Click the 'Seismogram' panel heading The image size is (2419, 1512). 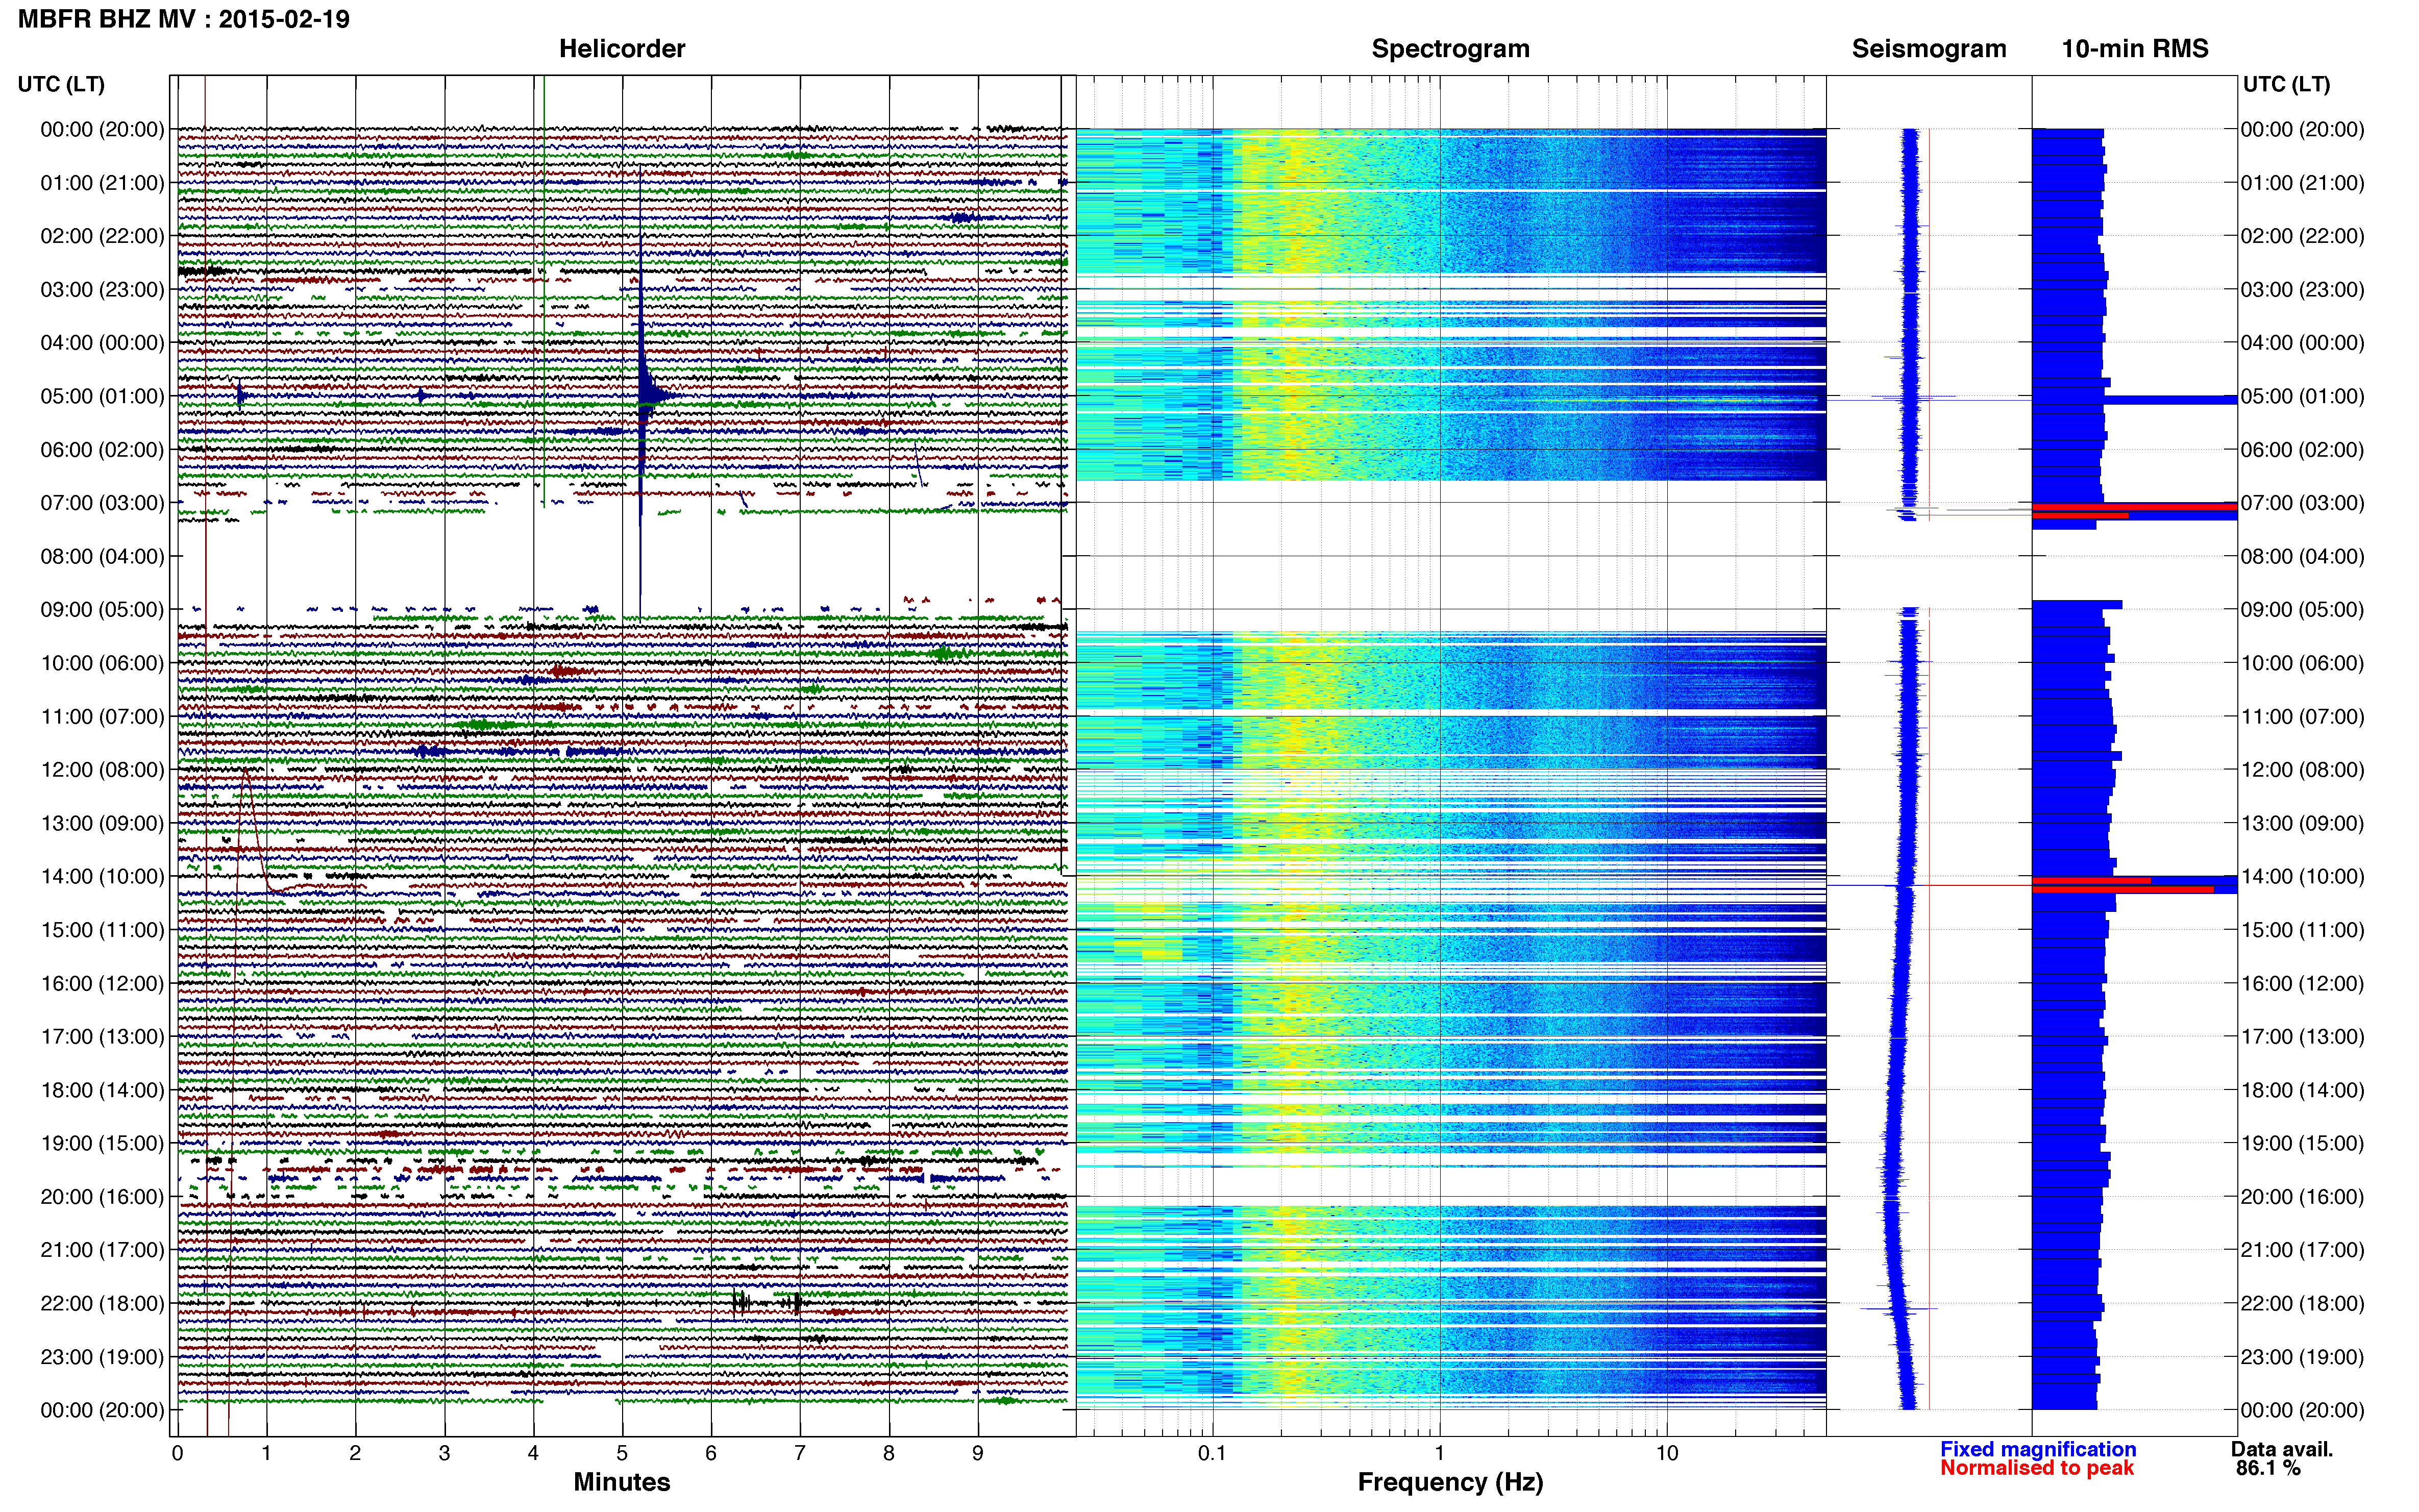coord(1929,49)
